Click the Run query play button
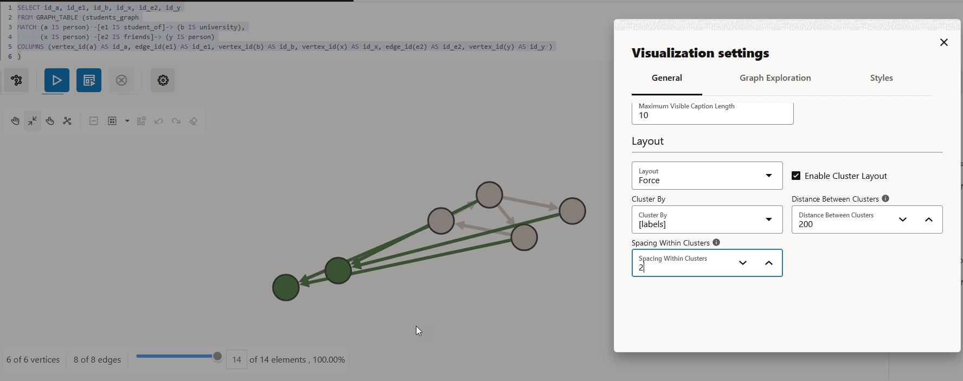963x381 pixels. point(56,80)
